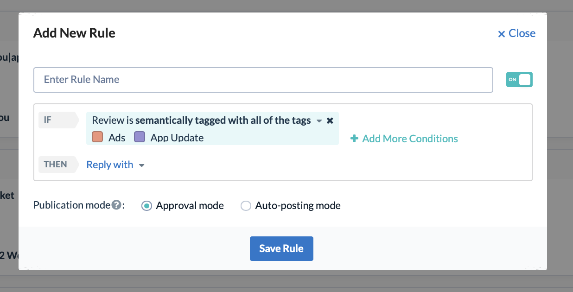Select Approval mode radio button

(x=146, y=206)
